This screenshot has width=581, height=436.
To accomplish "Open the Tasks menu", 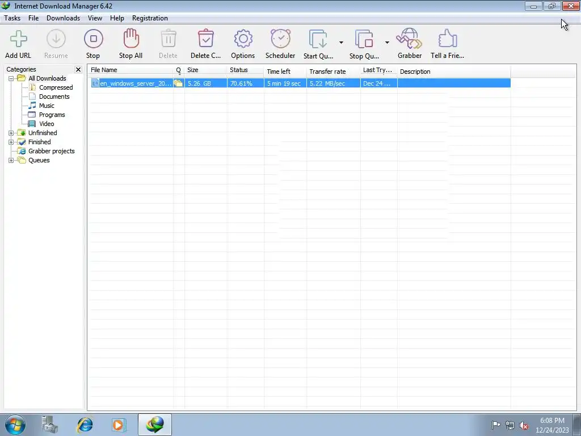I will click(12, 18).
